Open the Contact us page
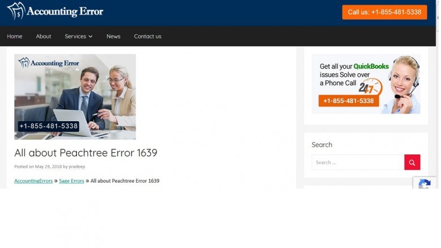The height and width of the screenshot is (248, 441). click(148, 37)
